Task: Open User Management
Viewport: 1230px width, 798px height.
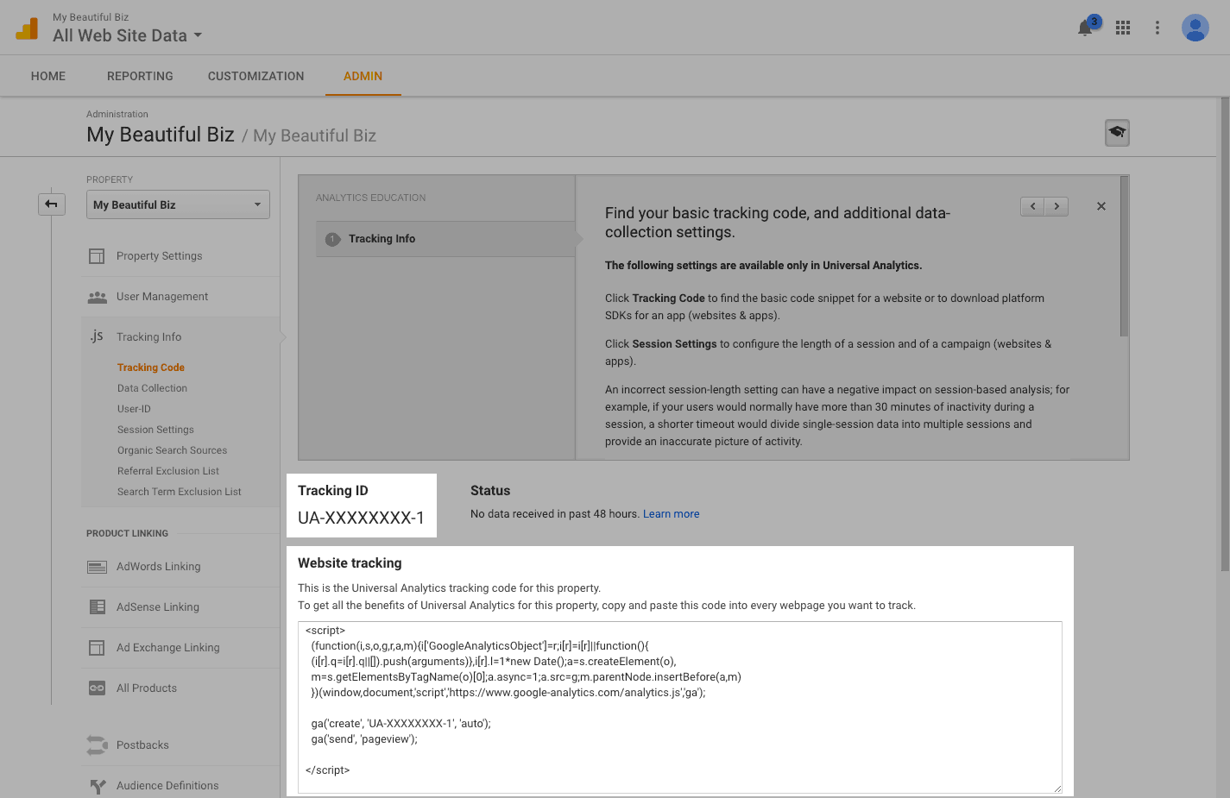Action: (162, 297)
